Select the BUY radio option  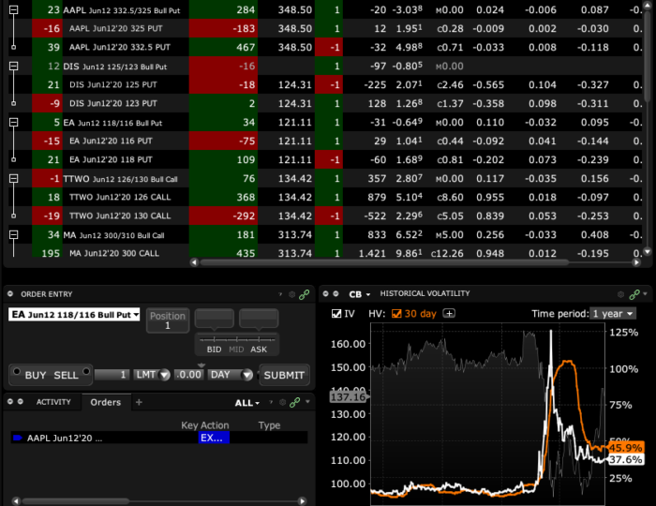15,373
